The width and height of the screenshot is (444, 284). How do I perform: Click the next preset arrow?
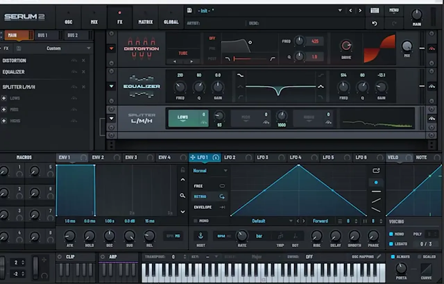[x=360, y=10]
